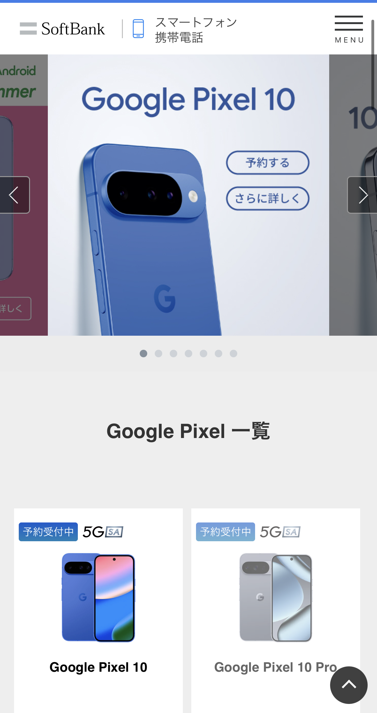377x713 pixels.
Task: Click the silver Pixel 10 Pro thumbnail
Action: tap(276, 598)
